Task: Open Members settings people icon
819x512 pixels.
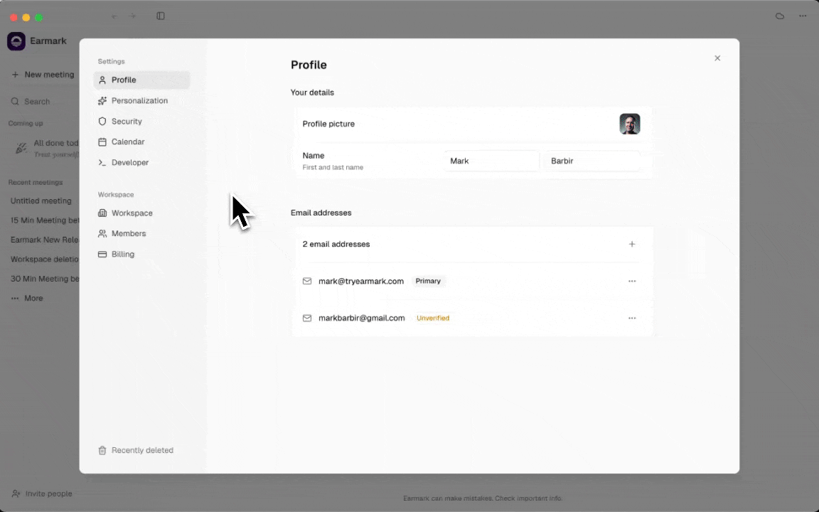Action: tap(102, 233)
